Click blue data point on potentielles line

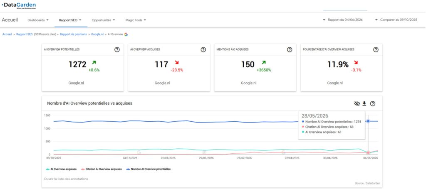368,121
